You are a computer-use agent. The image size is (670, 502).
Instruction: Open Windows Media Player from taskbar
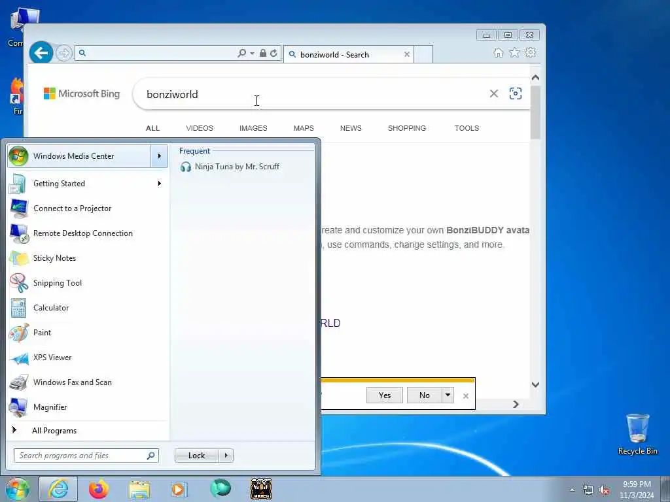click(179, 489)
